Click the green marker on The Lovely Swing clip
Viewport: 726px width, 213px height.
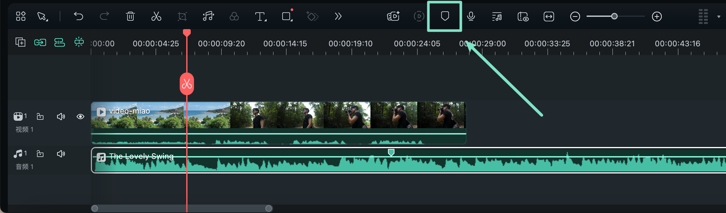click(391, 152)
